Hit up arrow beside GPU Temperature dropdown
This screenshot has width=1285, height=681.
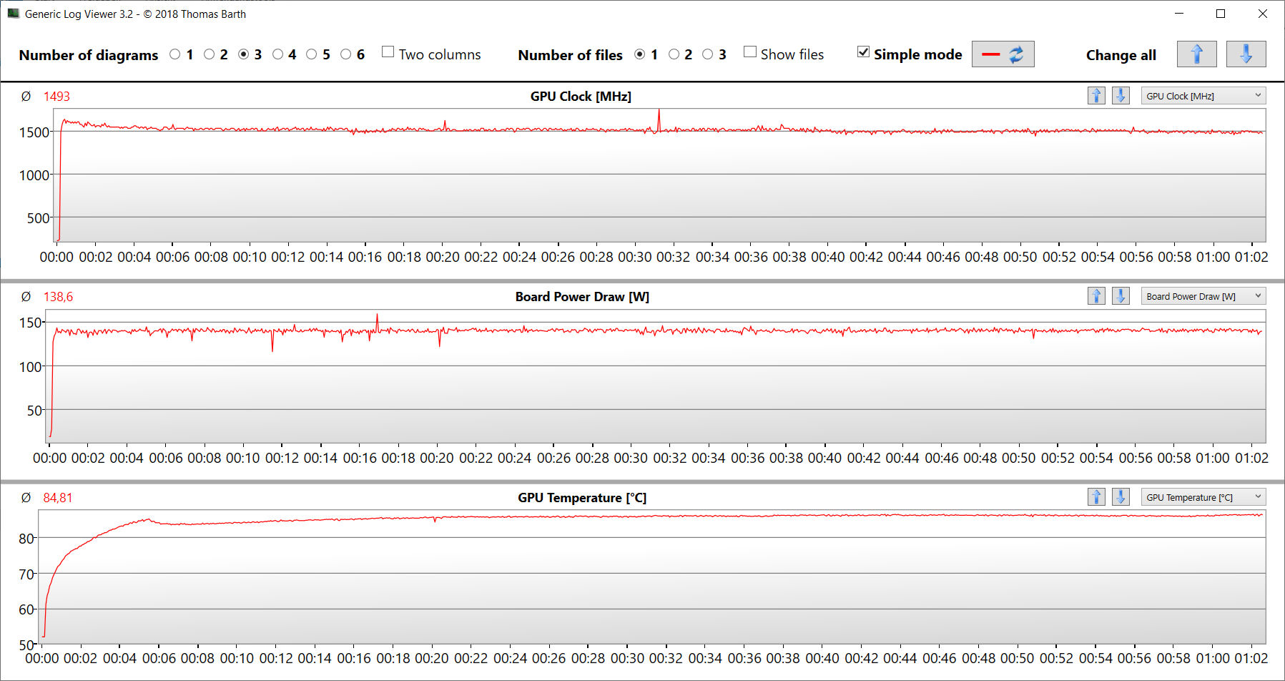click(1096, 497)
